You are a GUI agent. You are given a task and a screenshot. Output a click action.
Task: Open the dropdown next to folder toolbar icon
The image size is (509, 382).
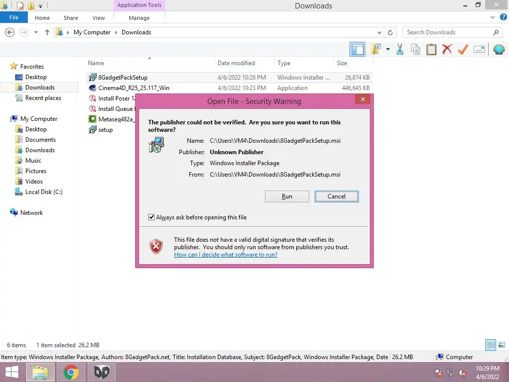point(388,49)
